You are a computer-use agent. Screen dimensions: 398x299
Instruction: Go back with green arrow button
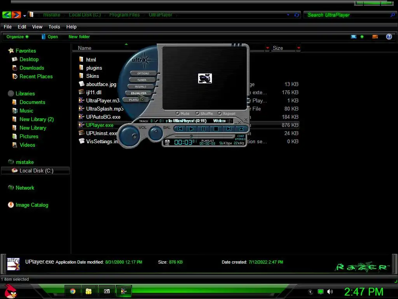point(7,15)
